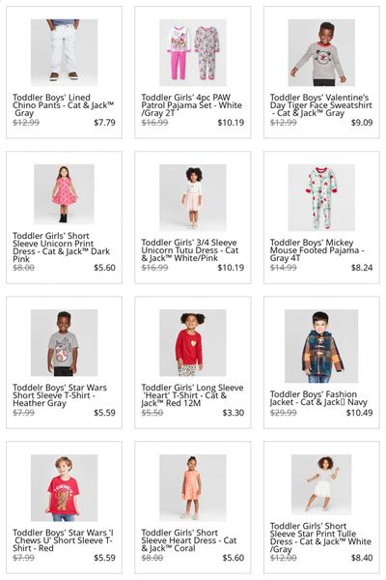Open the Star Wars Heather Gray T-Shirt photo
This screenshot has width=386, height=580.
pyautogui.click(x=64, y=342)
